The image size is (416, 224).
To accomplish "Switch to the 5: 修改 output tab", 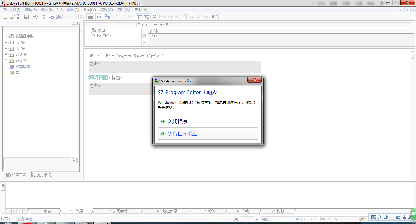I will (x=209, y=211).
